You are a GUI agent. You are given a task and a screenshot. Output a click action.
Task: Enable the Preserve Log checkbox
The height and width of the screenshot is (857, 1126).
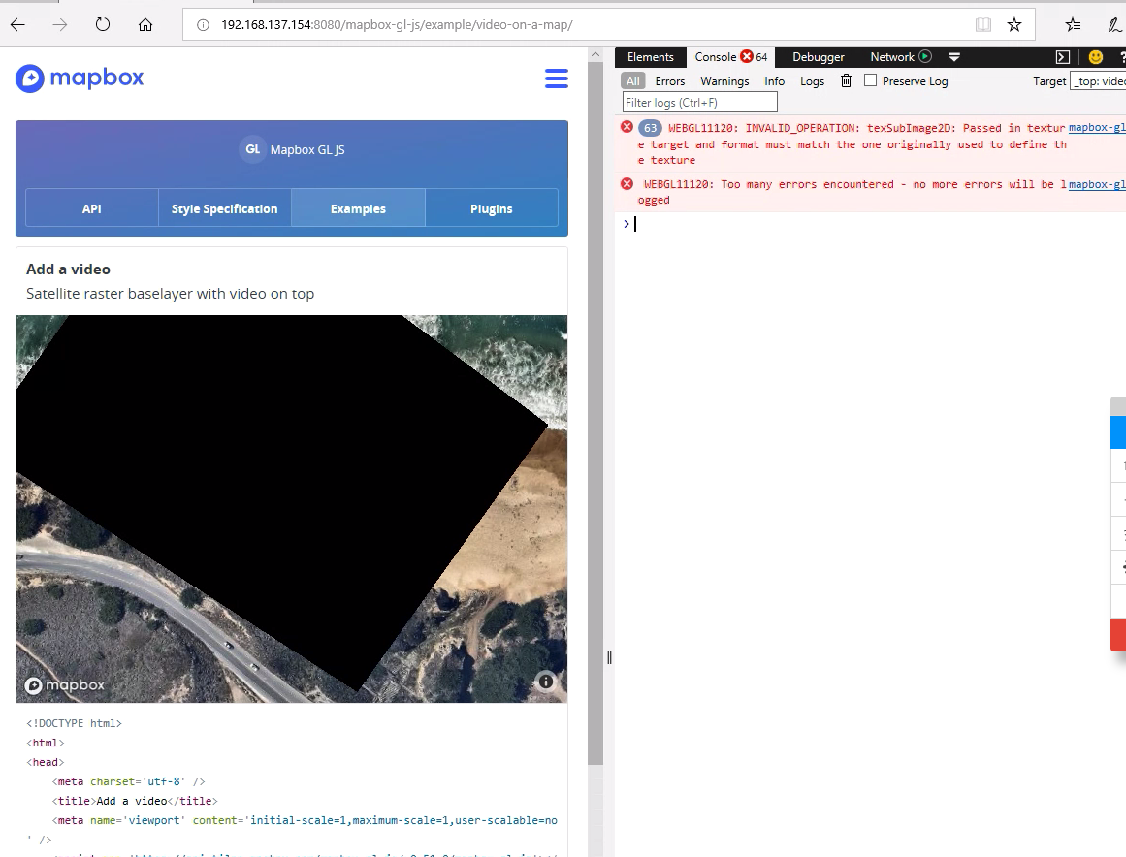(868, 81)
